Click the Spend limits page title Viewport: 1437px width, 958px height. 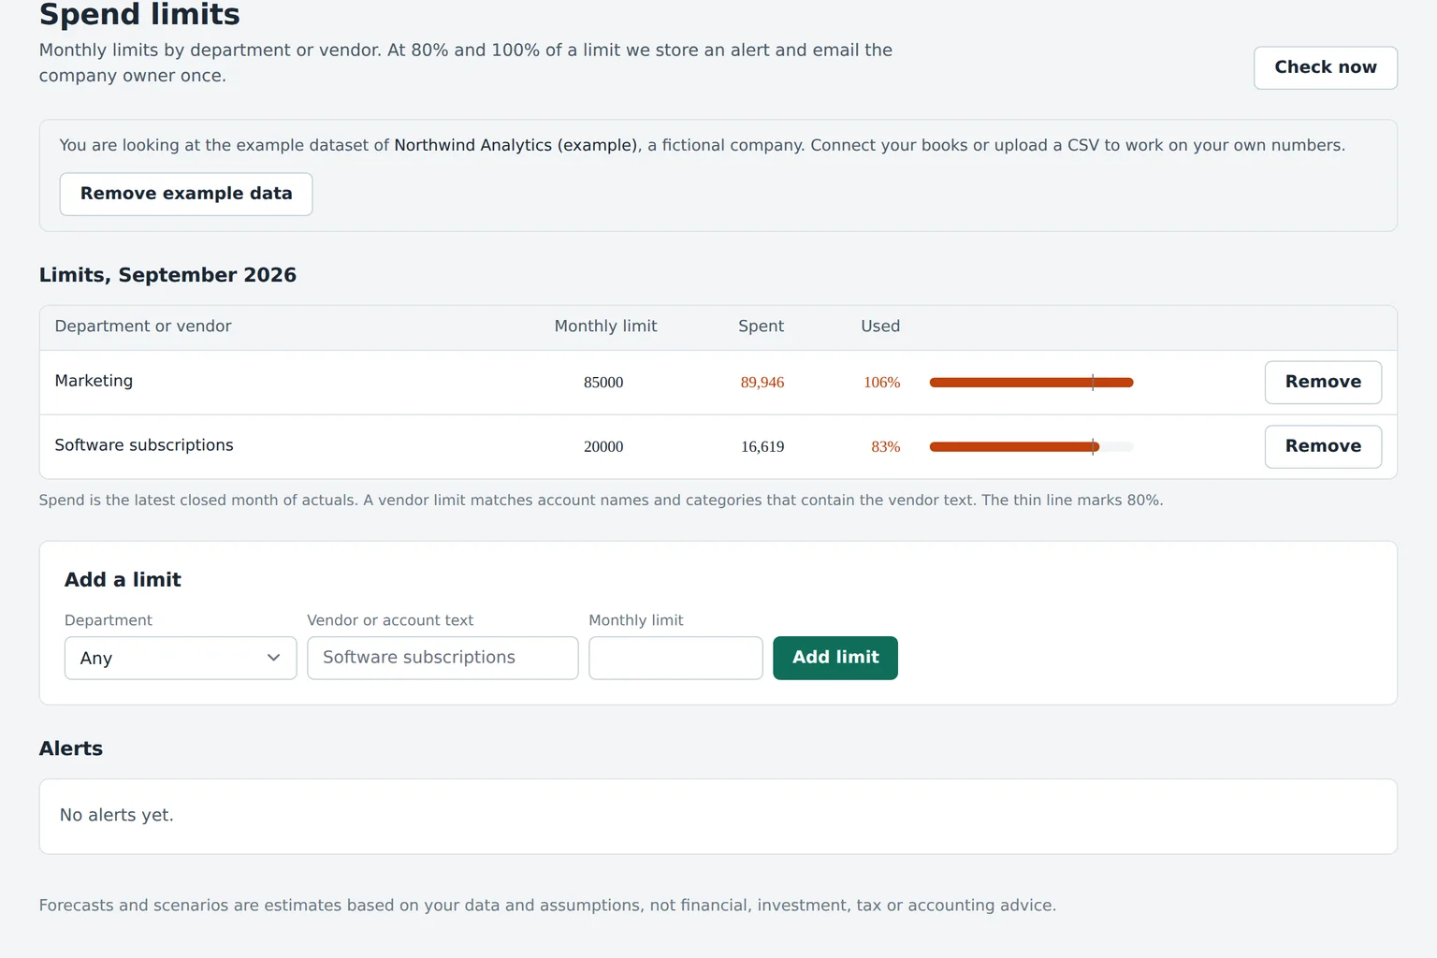[x=139, y=15]
